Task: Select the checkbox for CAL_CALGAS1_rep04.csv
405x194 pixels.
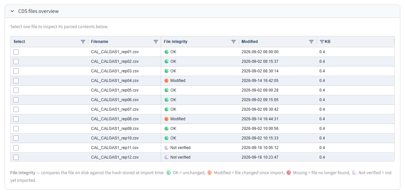Action: [x=16, y=81]
